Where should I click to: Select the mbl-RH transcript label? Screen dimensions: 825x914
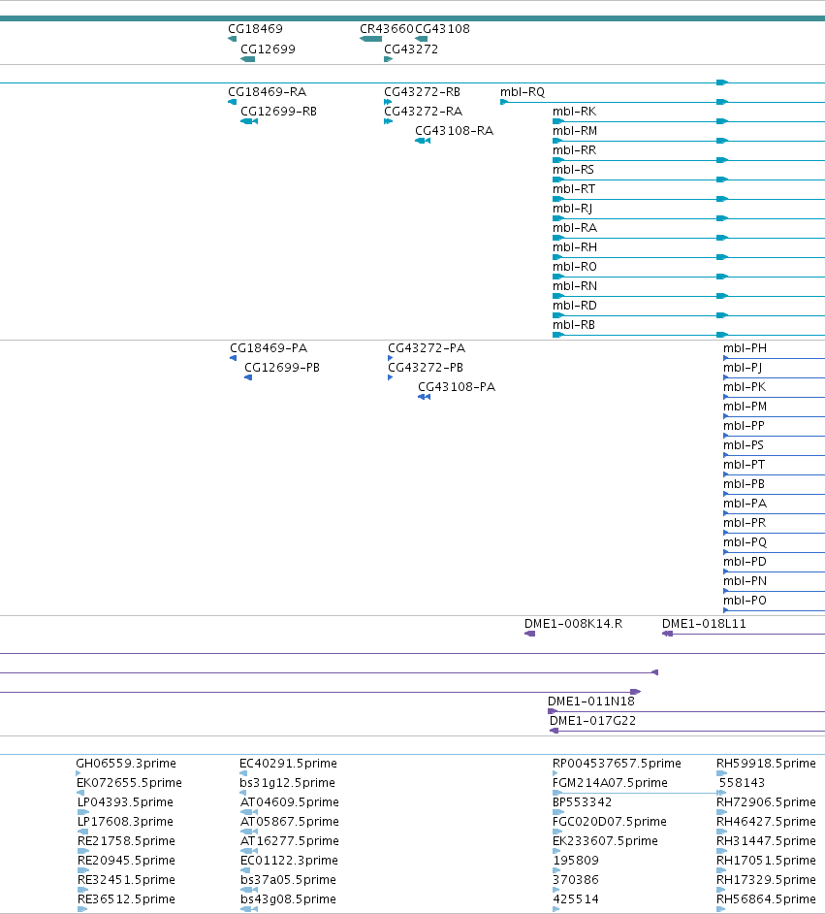pos(575,247)
